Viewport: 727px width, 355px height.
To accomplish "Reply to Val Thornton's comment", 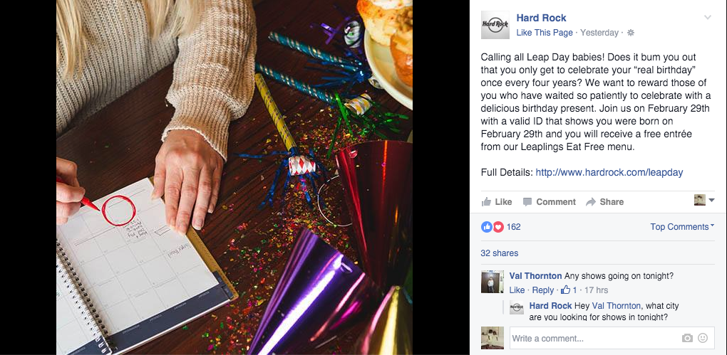I will pyautogui.click(x=543, y=290).
